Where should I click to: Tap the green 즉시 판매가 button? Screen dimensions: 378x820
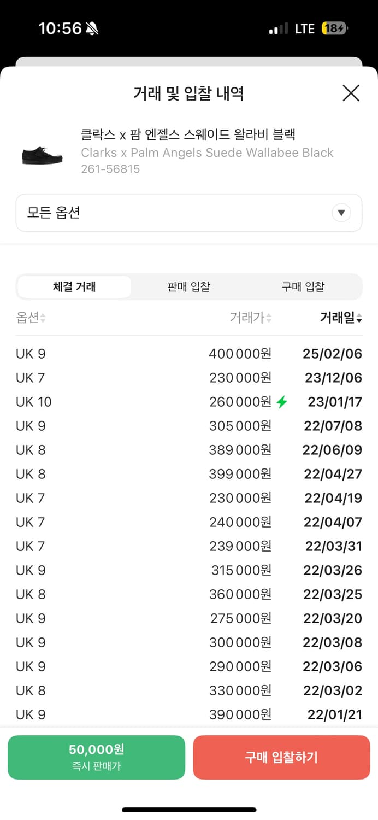coord(96,757)
